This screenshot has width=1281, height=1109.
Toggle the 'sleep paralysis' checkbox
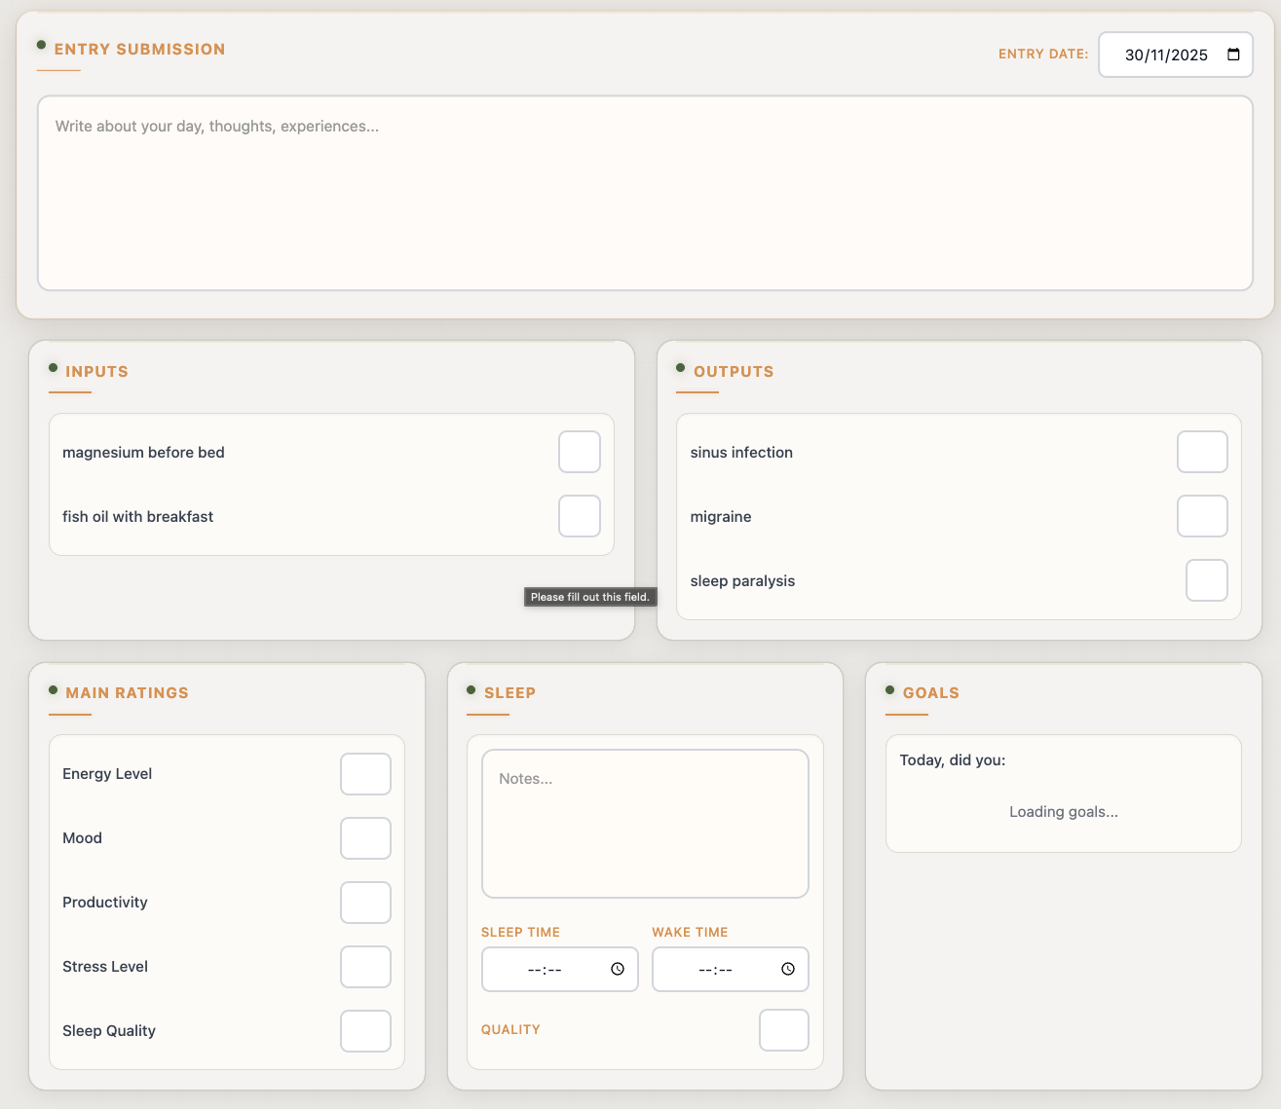tap(1207, 580)
